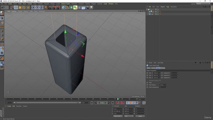The width and height of the screenshot is (213, 120).
Task: Toggle the Y axis lock
Action: click(37, 7)
